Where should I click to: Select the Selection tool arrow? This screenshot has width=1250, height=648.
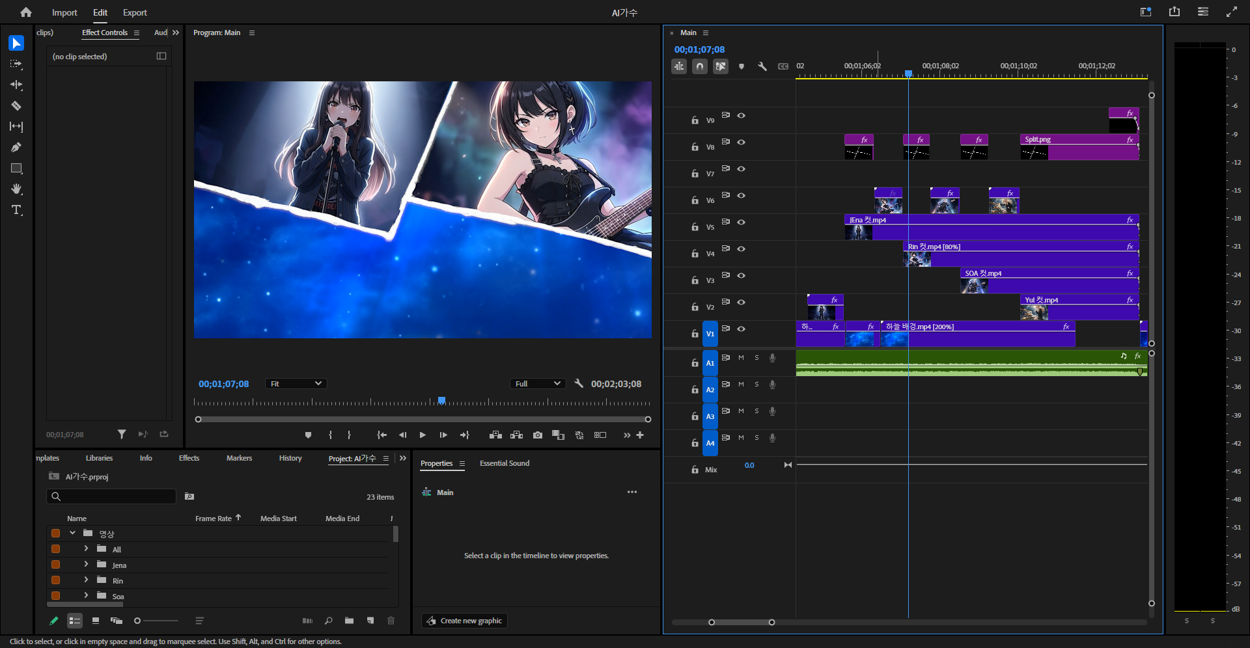[16, 43]
